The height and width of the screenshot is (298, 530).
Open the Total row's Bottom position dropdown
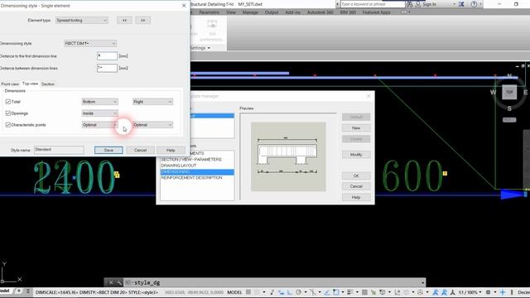pos(99,102)
